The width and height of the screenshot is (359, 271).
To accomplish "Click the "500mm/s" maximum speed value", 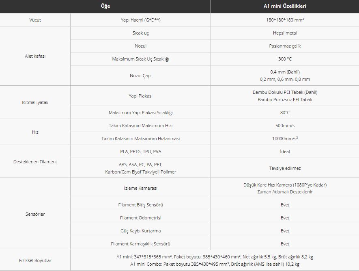I will tap(285, 126).
